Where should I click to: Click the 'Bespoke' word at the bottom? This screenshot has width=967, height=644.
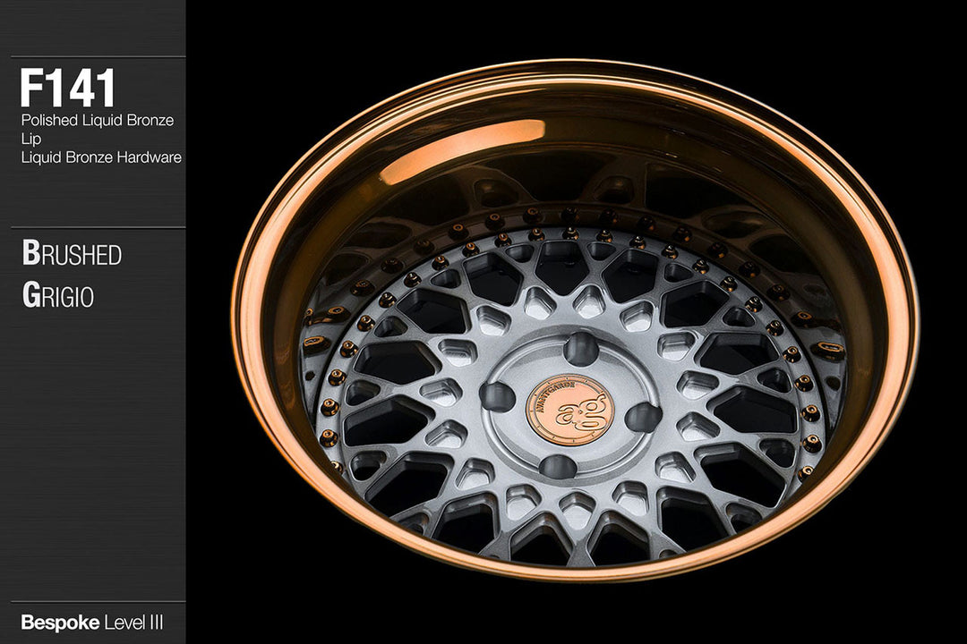pos(59,622)
